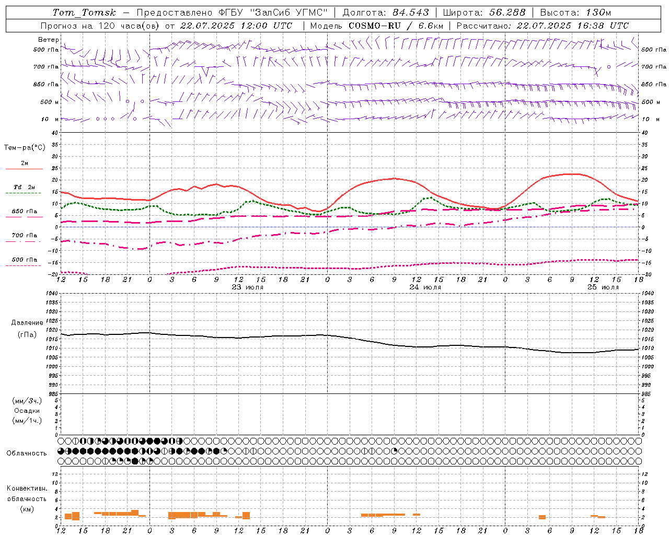Click the Тем-ра(°C) panel title
This screenshot has width=669, height=535.
point(25,148)
